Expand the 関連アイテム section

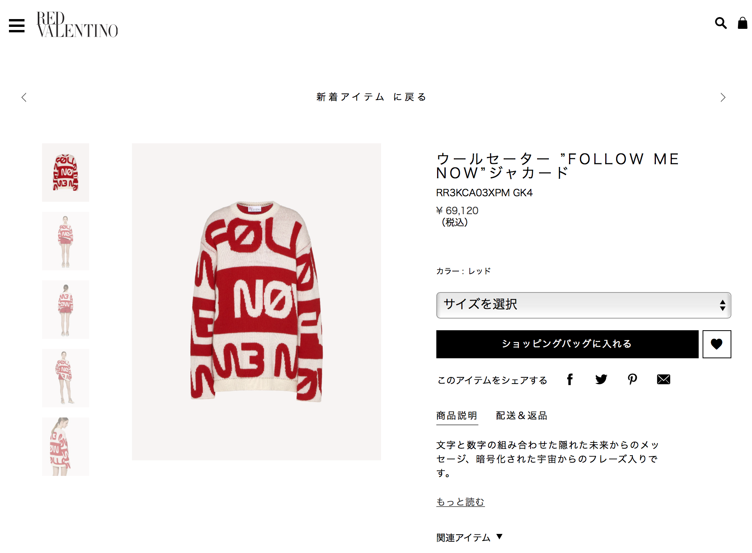pyautogui.click(x=469, y=537)
